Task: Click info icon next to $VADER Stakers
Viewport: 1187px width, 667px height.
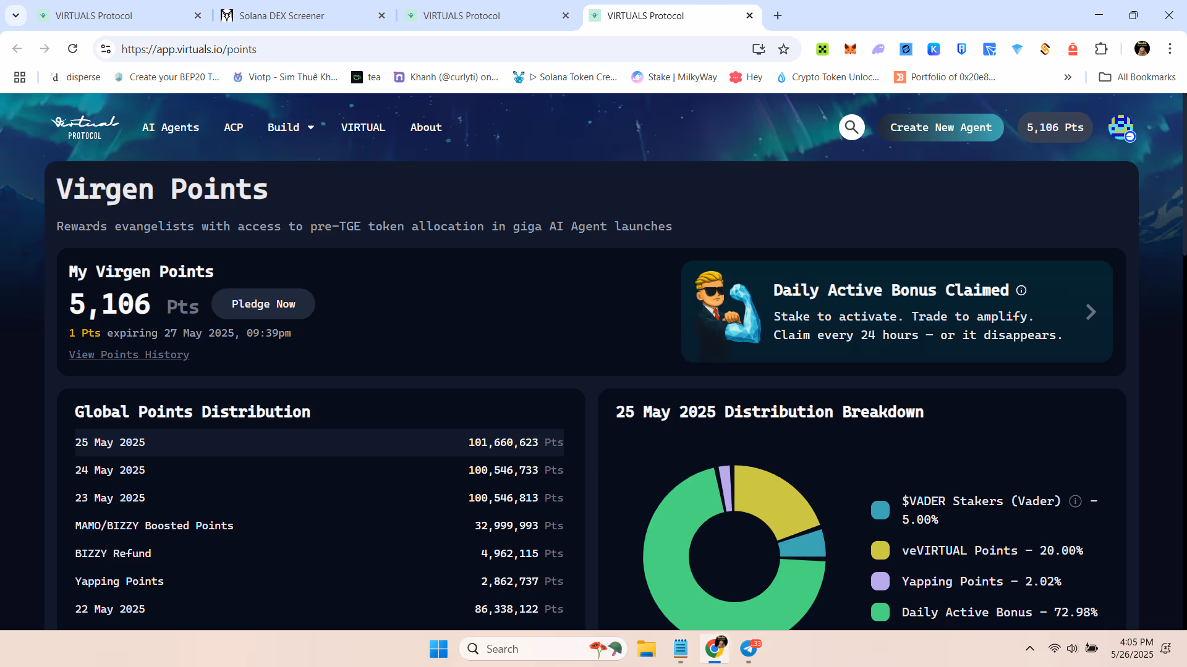Action: [x=1075, y=501]
